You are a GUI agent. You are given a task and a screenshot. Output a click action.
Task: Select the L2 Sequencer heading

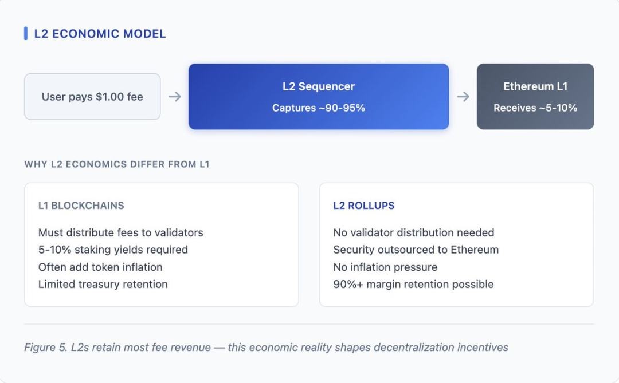319,86
